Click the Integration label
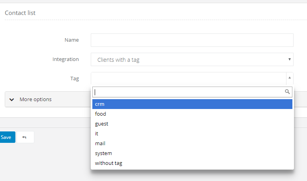307x181 pixels. pos(66,59)
